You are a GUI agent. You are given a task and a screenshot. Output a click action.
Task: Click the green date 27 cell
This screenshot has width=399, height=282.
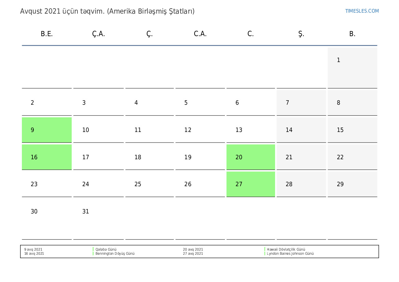point(251,184)
